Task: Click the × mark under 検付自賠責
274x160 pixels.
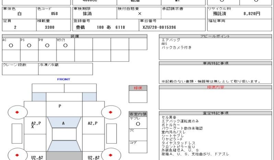Action: click(x=140, y=14)
